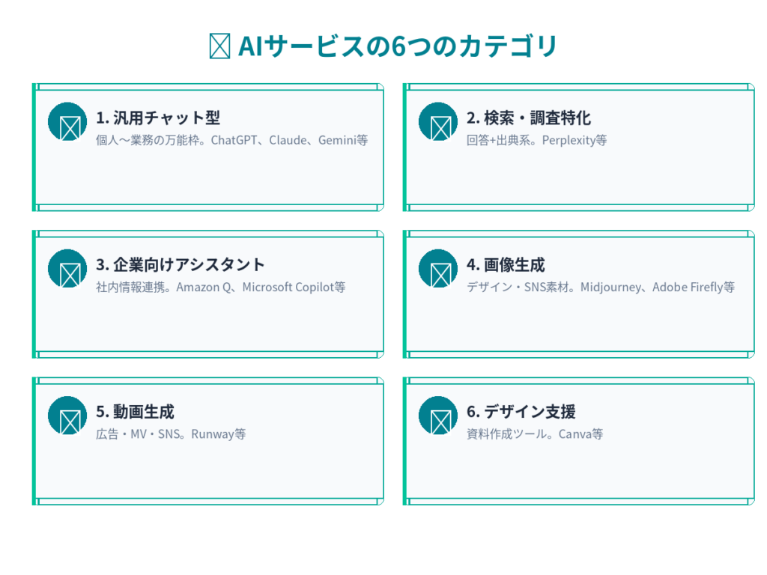This screenshot has height=575, width=767.
Task: Click the デザイン支援 card's round icon
Action: click(x=438, y=415)
